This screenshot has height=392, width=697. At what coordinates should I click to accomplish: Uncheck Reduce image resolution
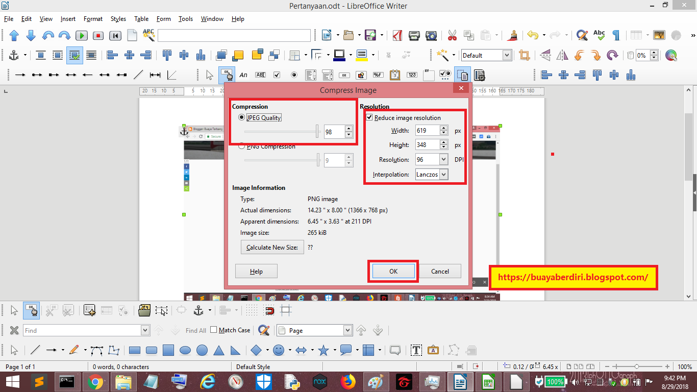[x=368, y=117]
